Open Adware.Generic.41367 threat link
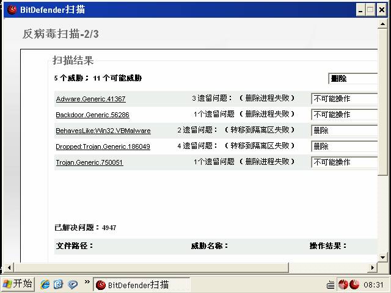The height and width of the screenshot is (293, 391). (x=91, y=99)
